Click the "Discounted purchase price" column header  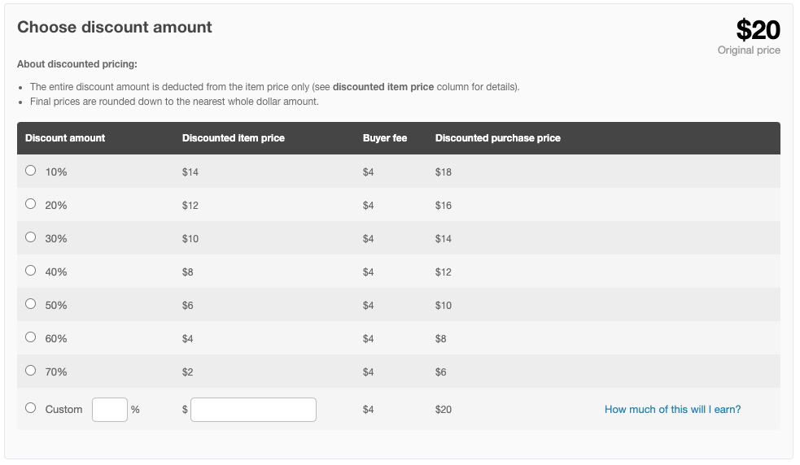(x=498, y=138)
